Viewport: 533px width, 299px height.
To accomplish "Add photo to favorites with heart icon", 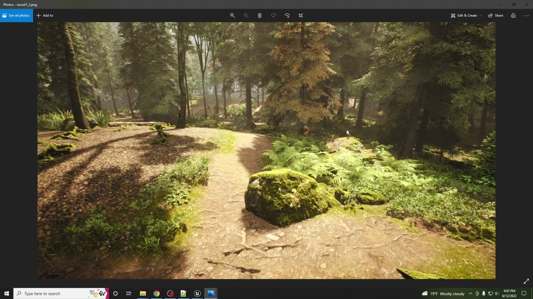I will [x=274, y=15].
